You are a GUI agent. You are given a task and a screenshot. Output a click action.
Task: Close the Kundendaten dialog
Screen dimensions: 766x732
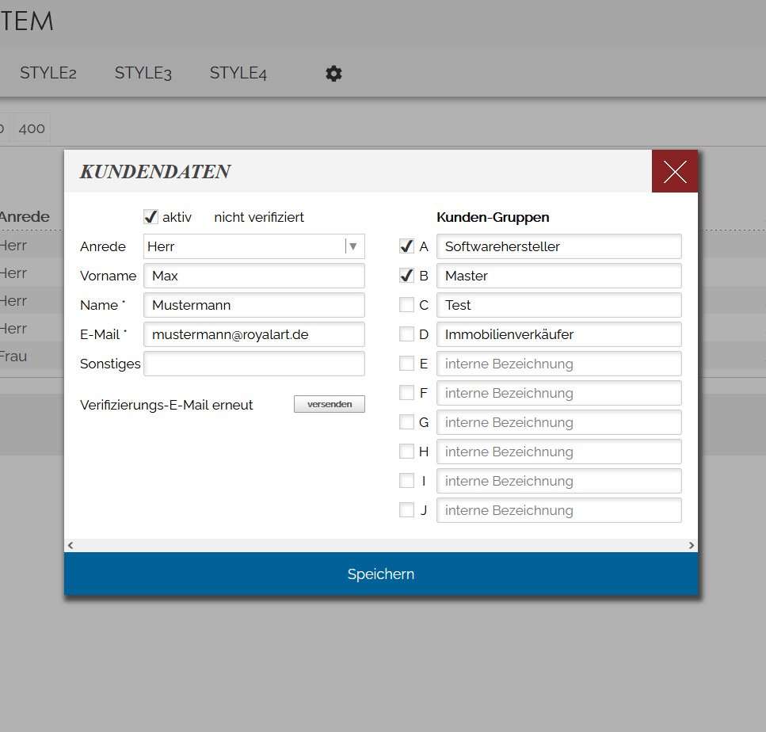(674, 171)
